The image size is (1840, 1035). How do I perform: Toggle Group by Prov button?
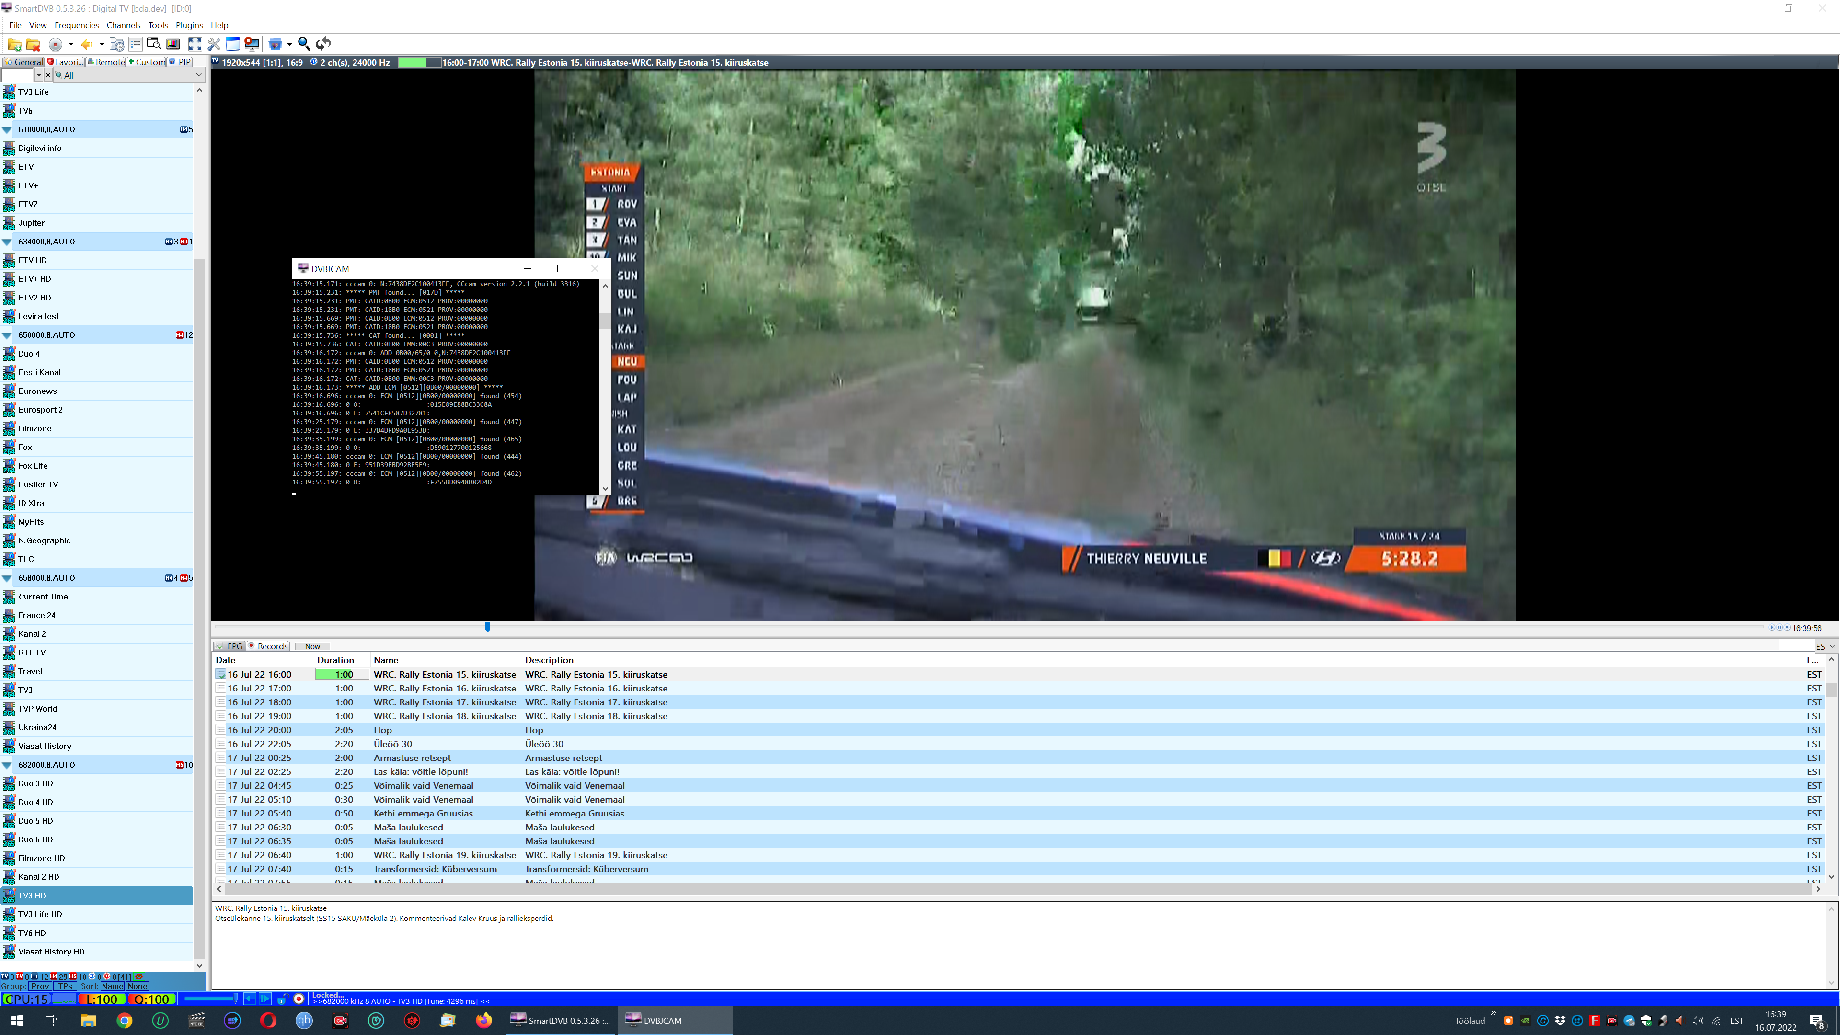pos(40,986)
